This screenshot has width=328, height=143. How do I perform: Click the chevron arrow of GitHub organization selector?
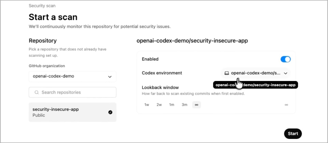[x=110, y=77]
